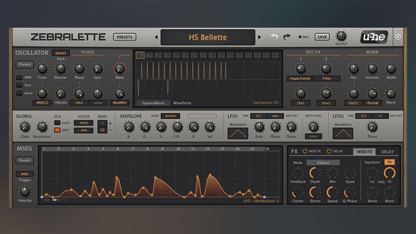Click the undo arrow icon

[x=274, y=36]
